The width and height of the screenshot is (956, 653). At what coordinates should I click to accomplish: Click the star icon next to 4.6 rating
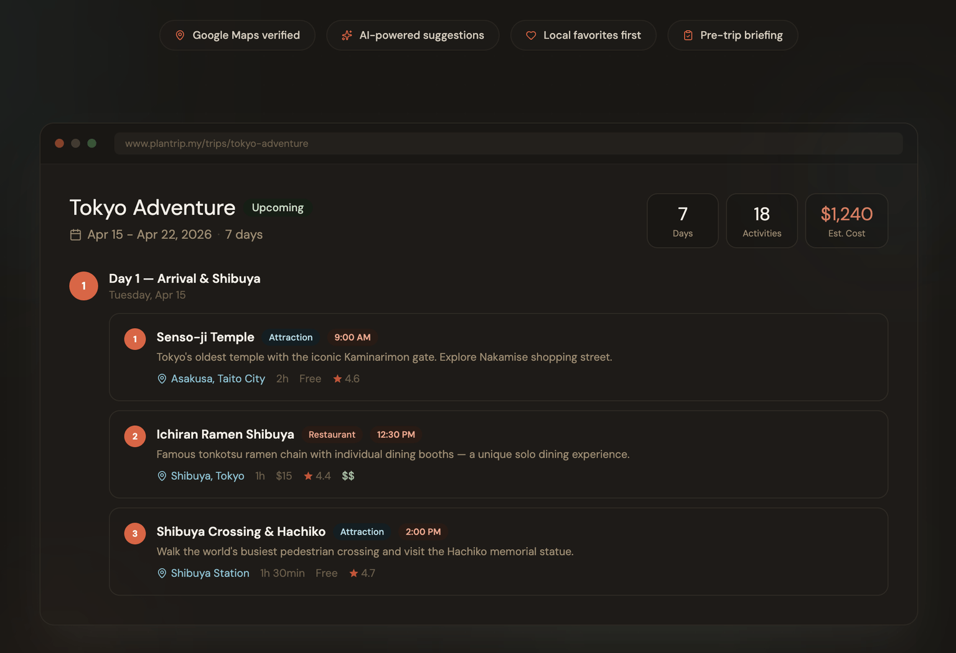pyautogui.click(x=337, y=378)
